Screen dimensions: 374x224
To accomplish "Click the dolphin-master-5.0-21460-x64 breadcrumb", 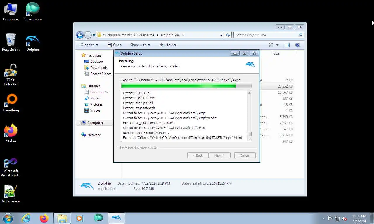I will (x=131, y=35).
